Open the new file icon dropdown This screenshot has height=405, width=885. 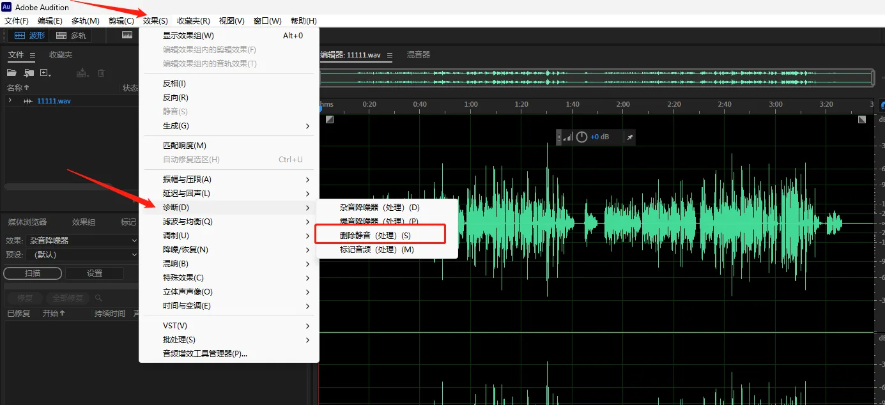pos(46,73)
